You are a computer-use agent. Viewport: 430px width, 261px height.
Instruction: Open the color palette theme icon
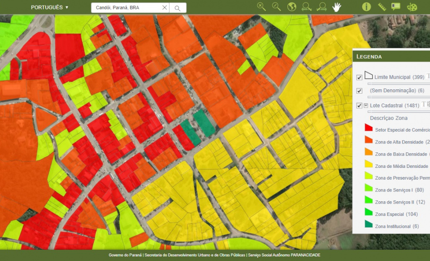click(412, 7)
